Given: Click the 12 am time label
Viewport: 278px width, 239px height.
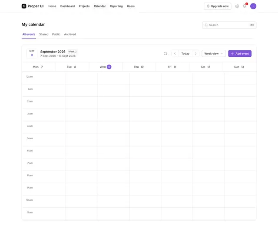Looking at the screenshot, I should 30,77.
